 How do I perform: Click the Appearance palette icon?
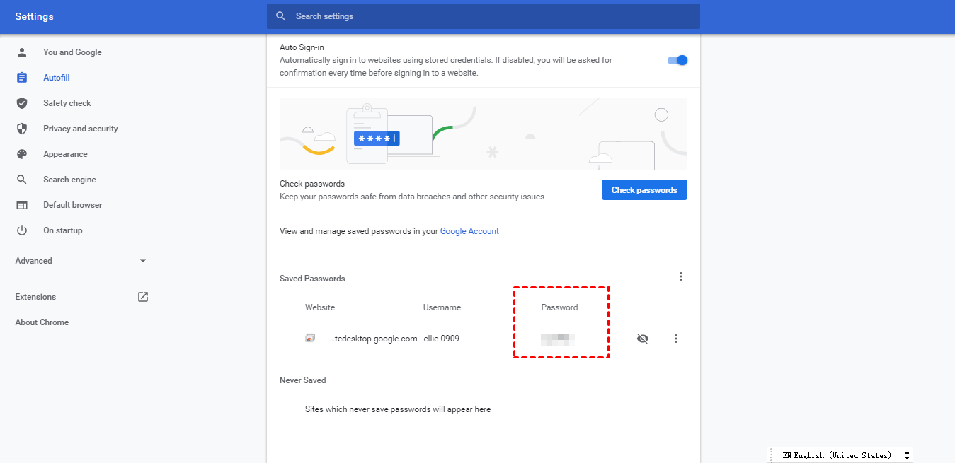pos(22,154)
